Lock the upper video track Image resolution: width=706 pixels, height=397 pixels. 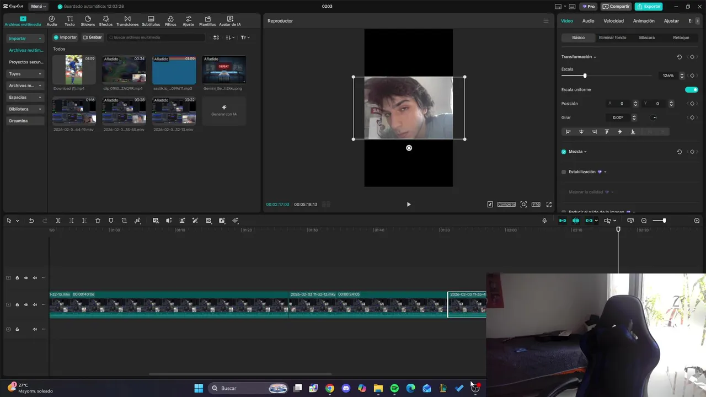click(x=17, y=278)
